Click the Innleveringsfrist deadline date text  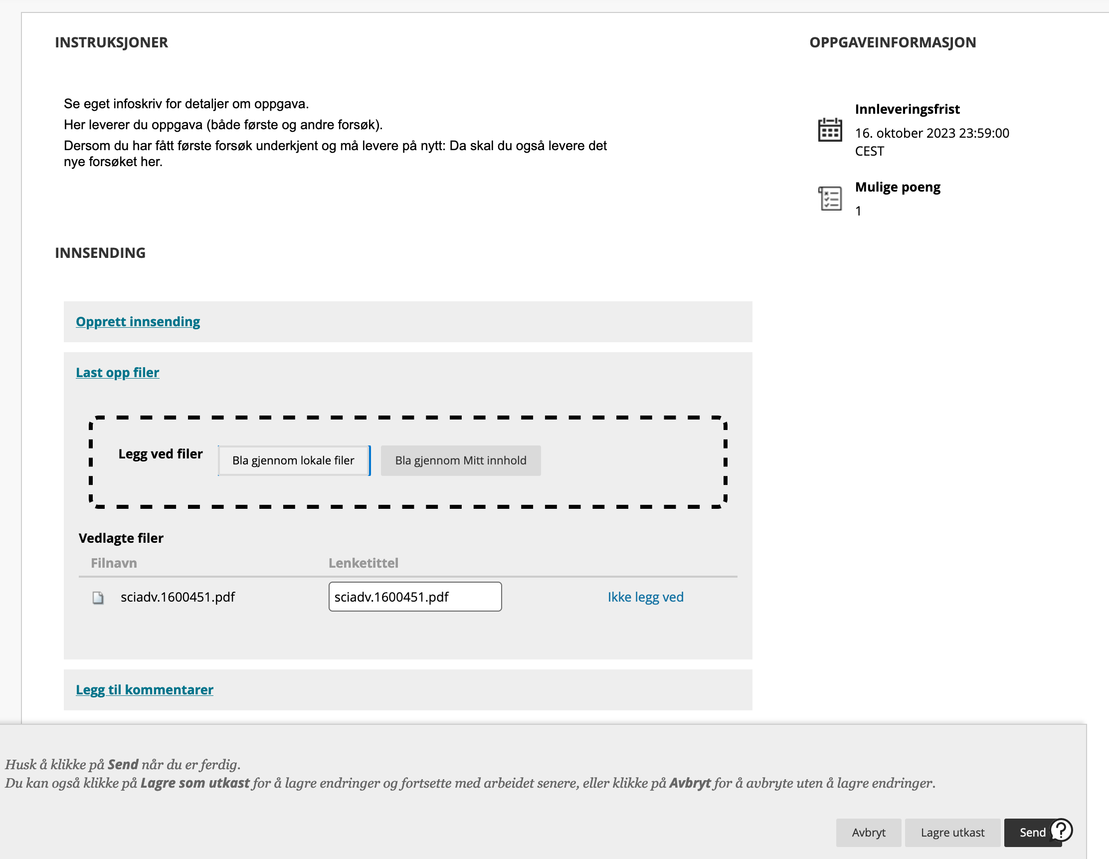tap(931, 133)
